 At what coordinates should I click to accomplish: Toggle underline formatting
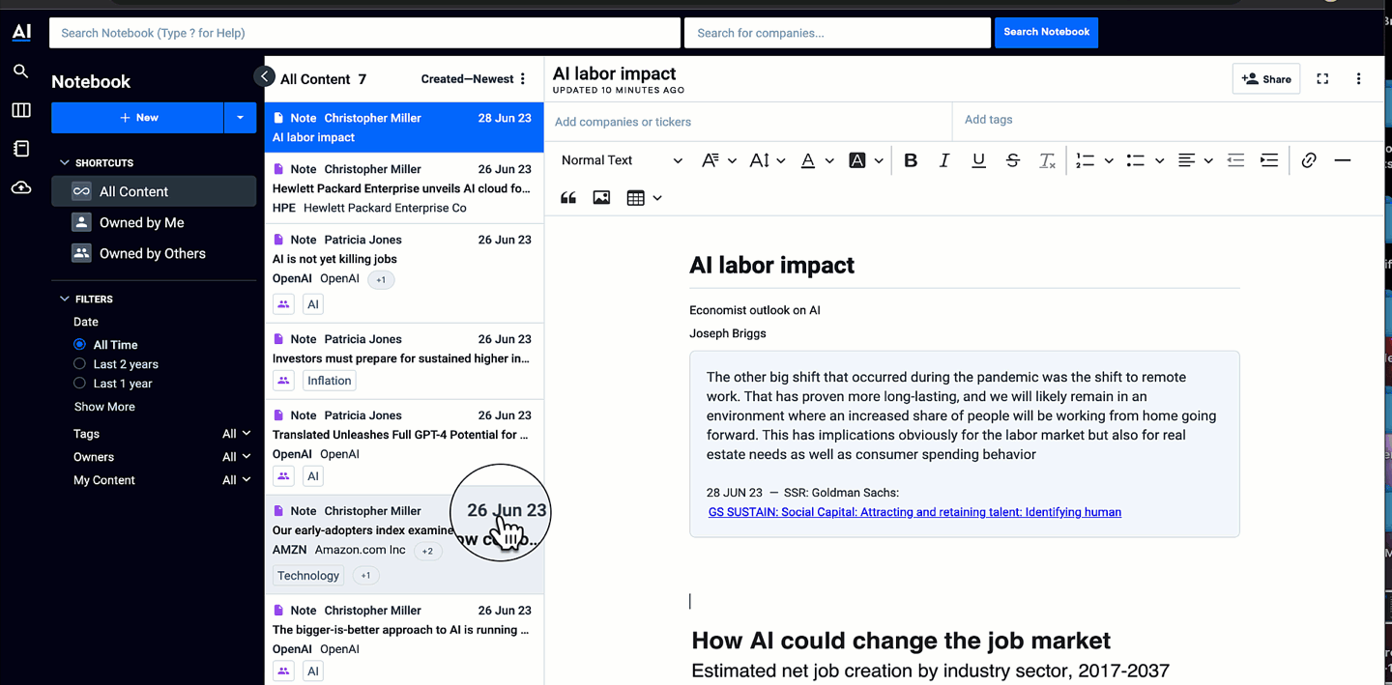click(978, 160)
